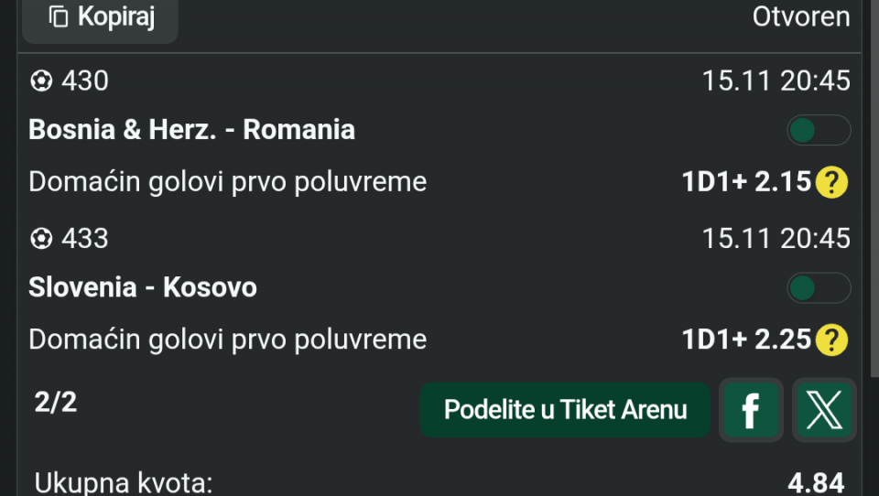
Task: Open the help icon next to 2.15 odds
Action: click(x=831, y=183)
